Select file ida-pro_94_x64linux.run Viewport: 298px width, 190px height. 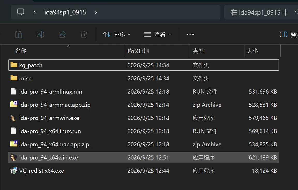[50, 131]
